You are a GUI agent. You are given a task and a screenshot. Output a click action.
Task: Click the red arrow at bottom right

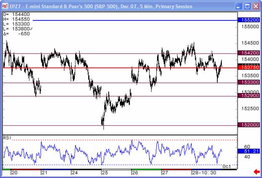[x=256, y=172]
